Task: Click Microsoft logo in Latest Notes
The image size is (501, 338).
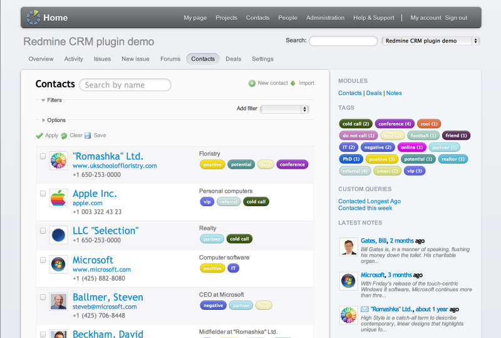Action: tap(348, 281)
